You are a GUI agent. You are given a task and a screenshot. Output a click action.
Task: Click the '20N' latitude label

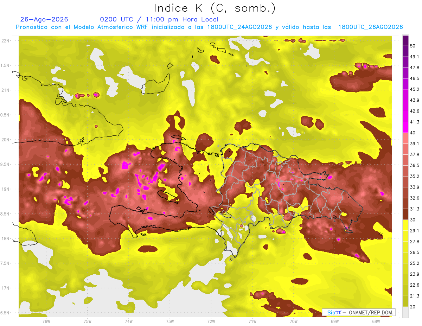pos(6,140)
